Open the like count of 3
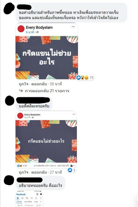 click(x=72, y=170)
